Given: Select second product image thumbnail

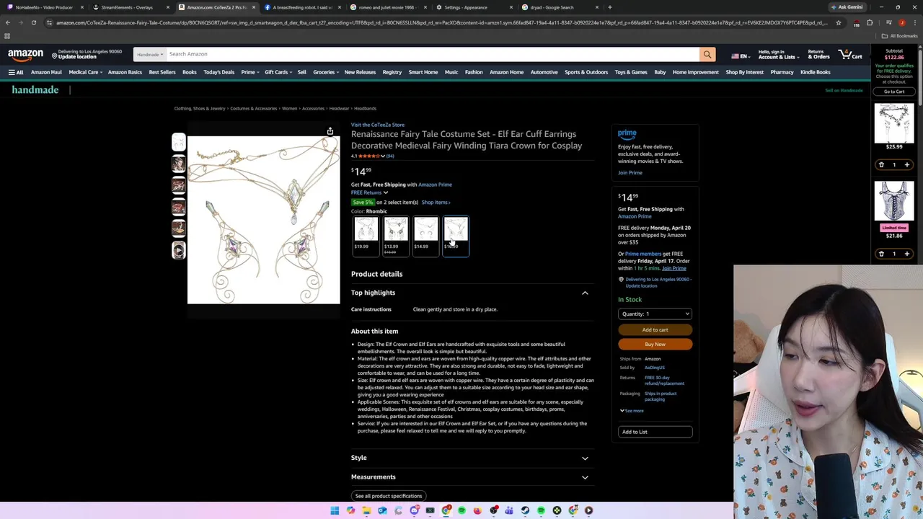Looking at the screenshot, I should coord(178,164).
